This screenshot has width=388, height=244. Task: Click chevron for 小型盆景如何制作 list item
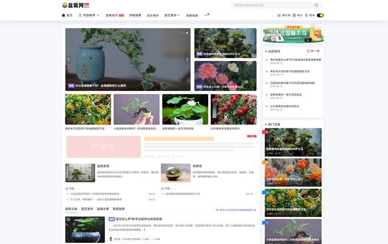(68, 194)
